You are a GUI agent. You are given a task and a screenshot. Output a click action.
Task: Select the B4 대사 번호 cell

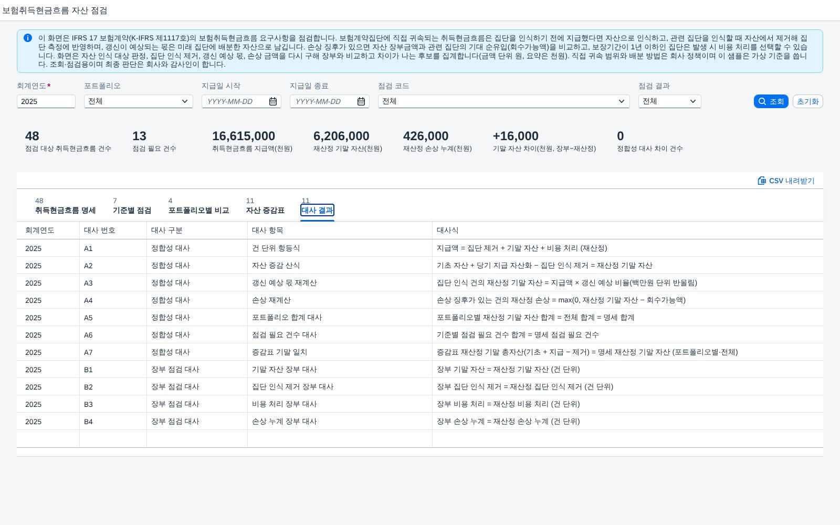pos(113,422)
